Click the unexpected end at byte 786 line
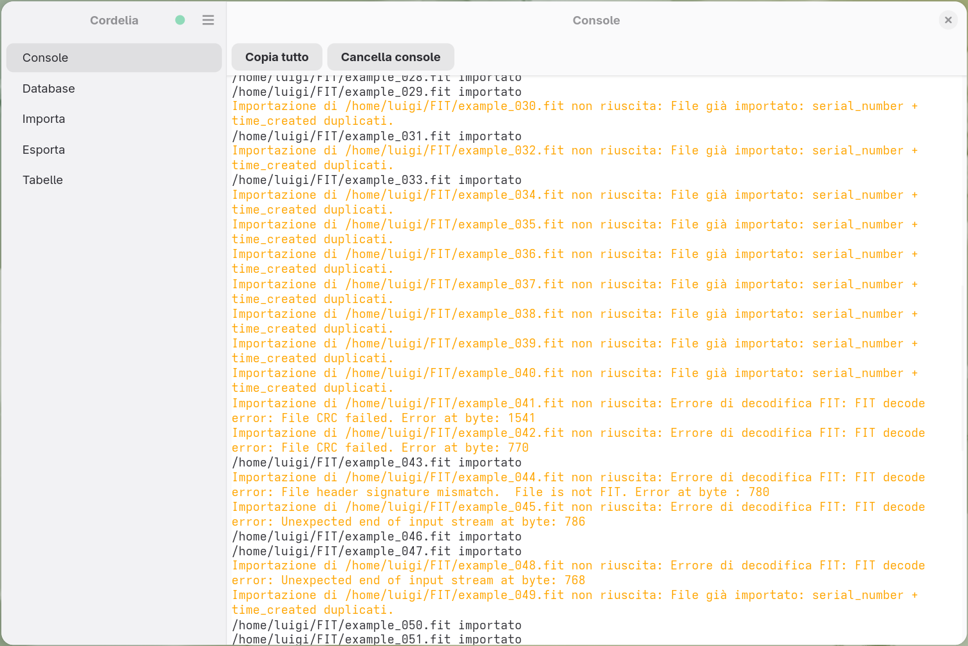Image resolution: width=968 pixels, height=646 pixels. tap(579, 514)
